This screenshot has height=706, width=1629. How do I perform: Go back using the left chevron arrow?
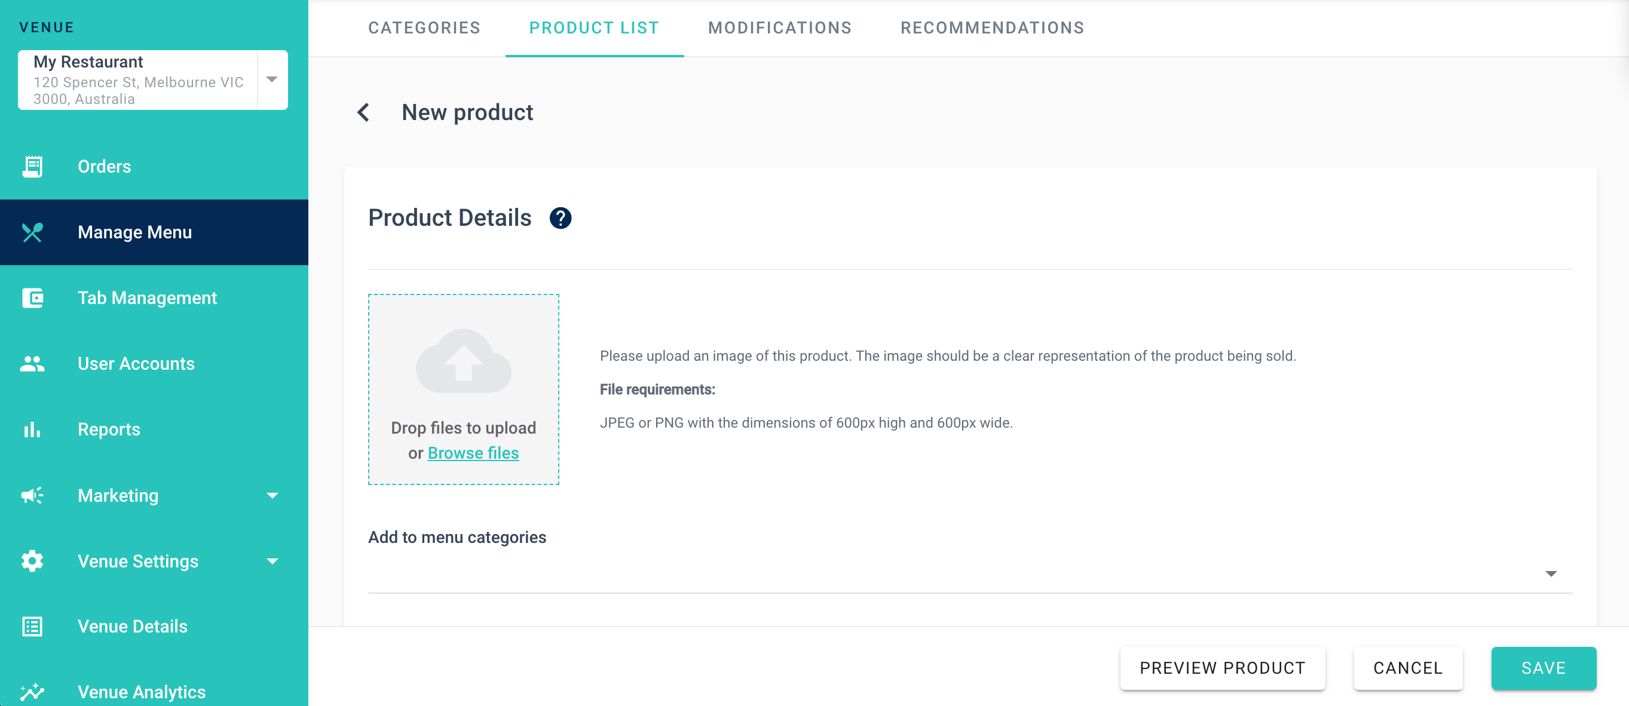coord(363,112)
